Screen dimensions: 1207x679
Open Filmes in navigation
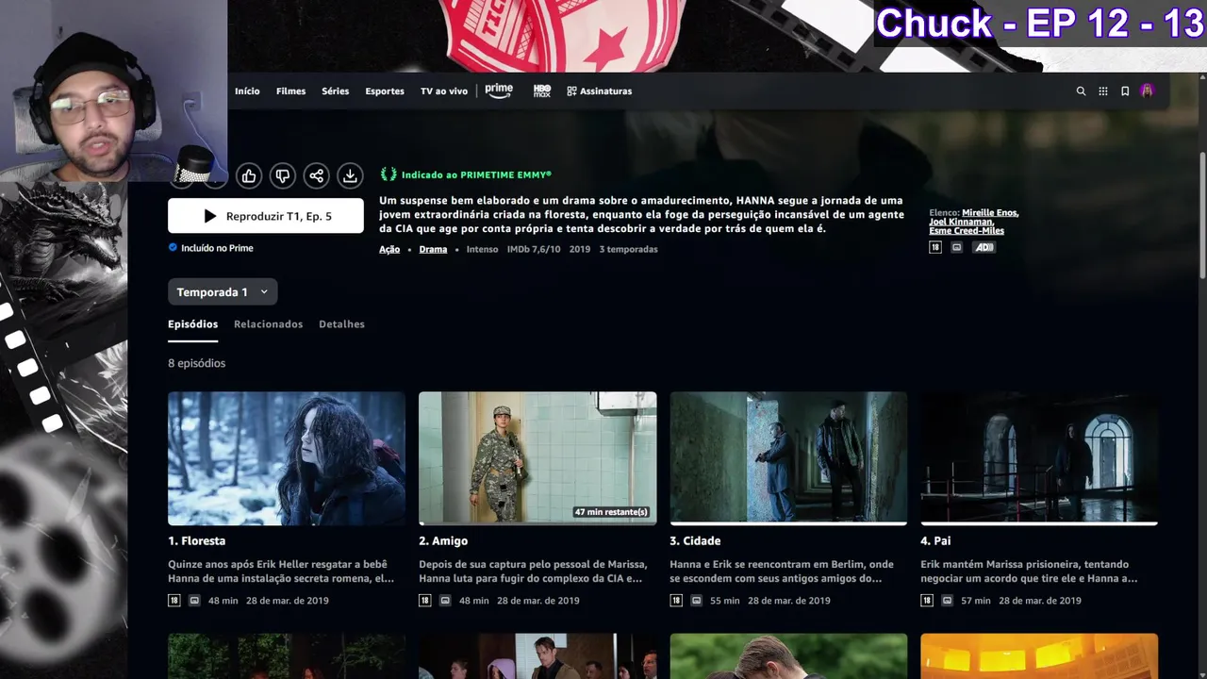(290, 91)
